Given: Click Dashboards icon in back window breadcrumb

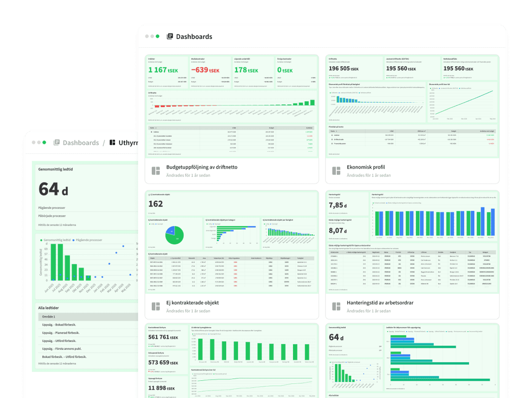Looking at the screenshot, I should click(57, 142).
